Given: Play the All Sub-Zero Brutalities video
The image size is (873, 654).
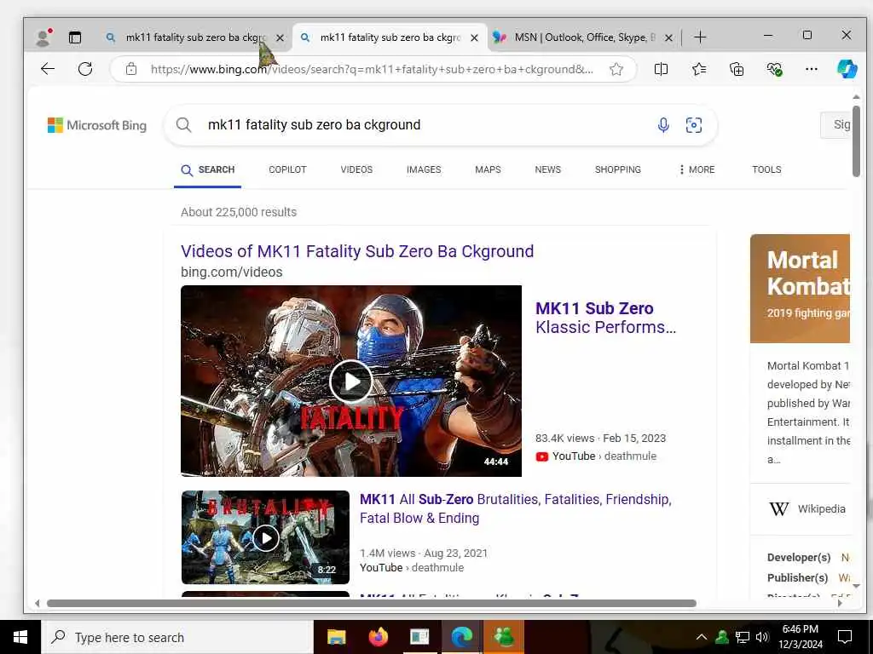Looking at the screenshot, I should (266, 538).
